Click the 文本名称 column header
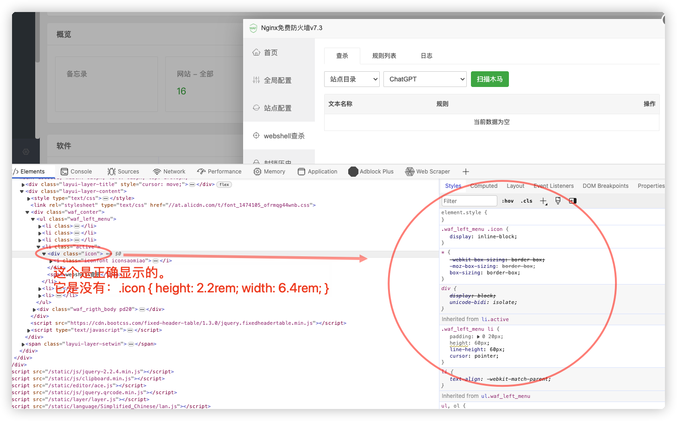This screenshot has height=421, width=677. [x=340, y=104]
